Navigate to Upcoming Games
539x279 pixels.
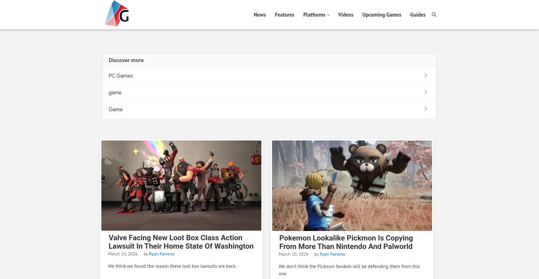coord(382,15)
